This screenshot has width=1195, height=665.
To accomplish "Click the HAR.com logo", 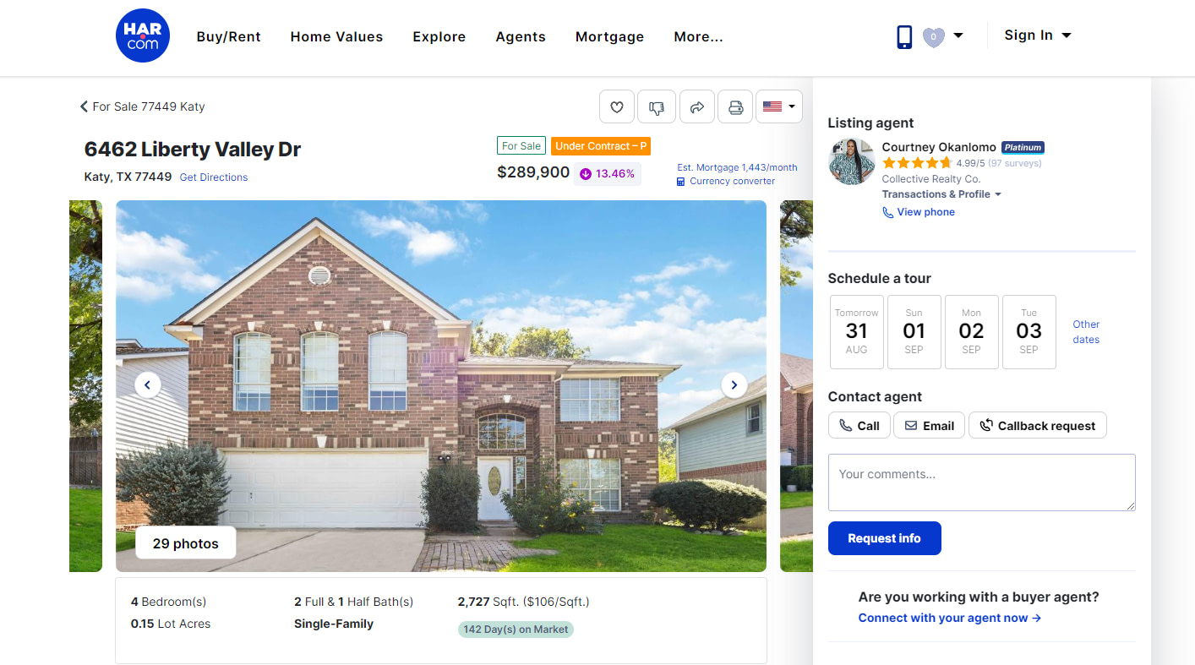I will click(x=143, y=35).
